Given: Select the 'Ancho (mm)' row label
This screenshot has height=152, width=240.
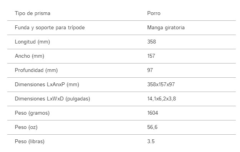Looking at the screenshot, I should pos(30,56).
